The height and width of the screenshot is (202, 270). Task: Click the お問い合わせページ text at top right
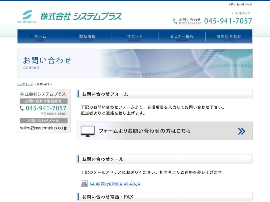tap(240, 4)
